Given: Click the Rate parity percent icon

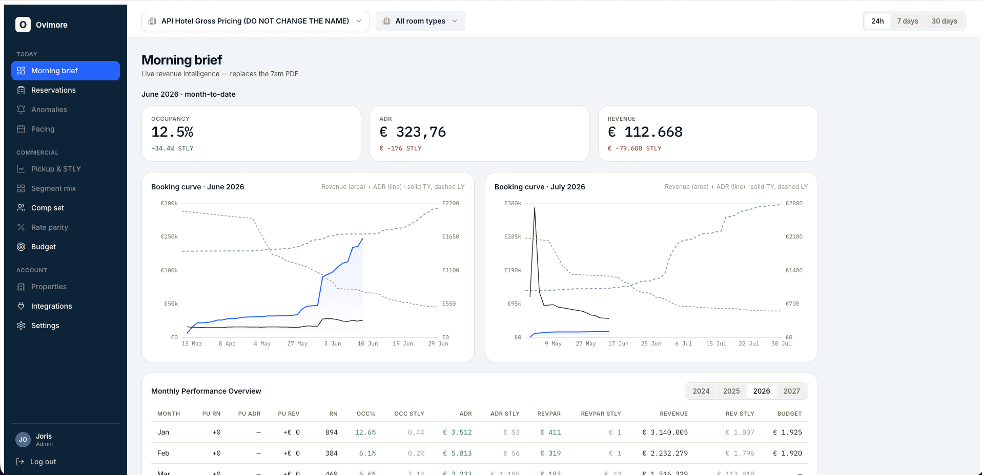Looking at the screenshot, I should pyautogui.click(x=21, y=227).
